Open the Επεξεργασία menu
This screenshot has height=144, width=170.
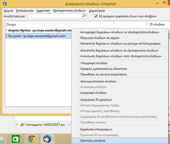(x=25, y=11)
